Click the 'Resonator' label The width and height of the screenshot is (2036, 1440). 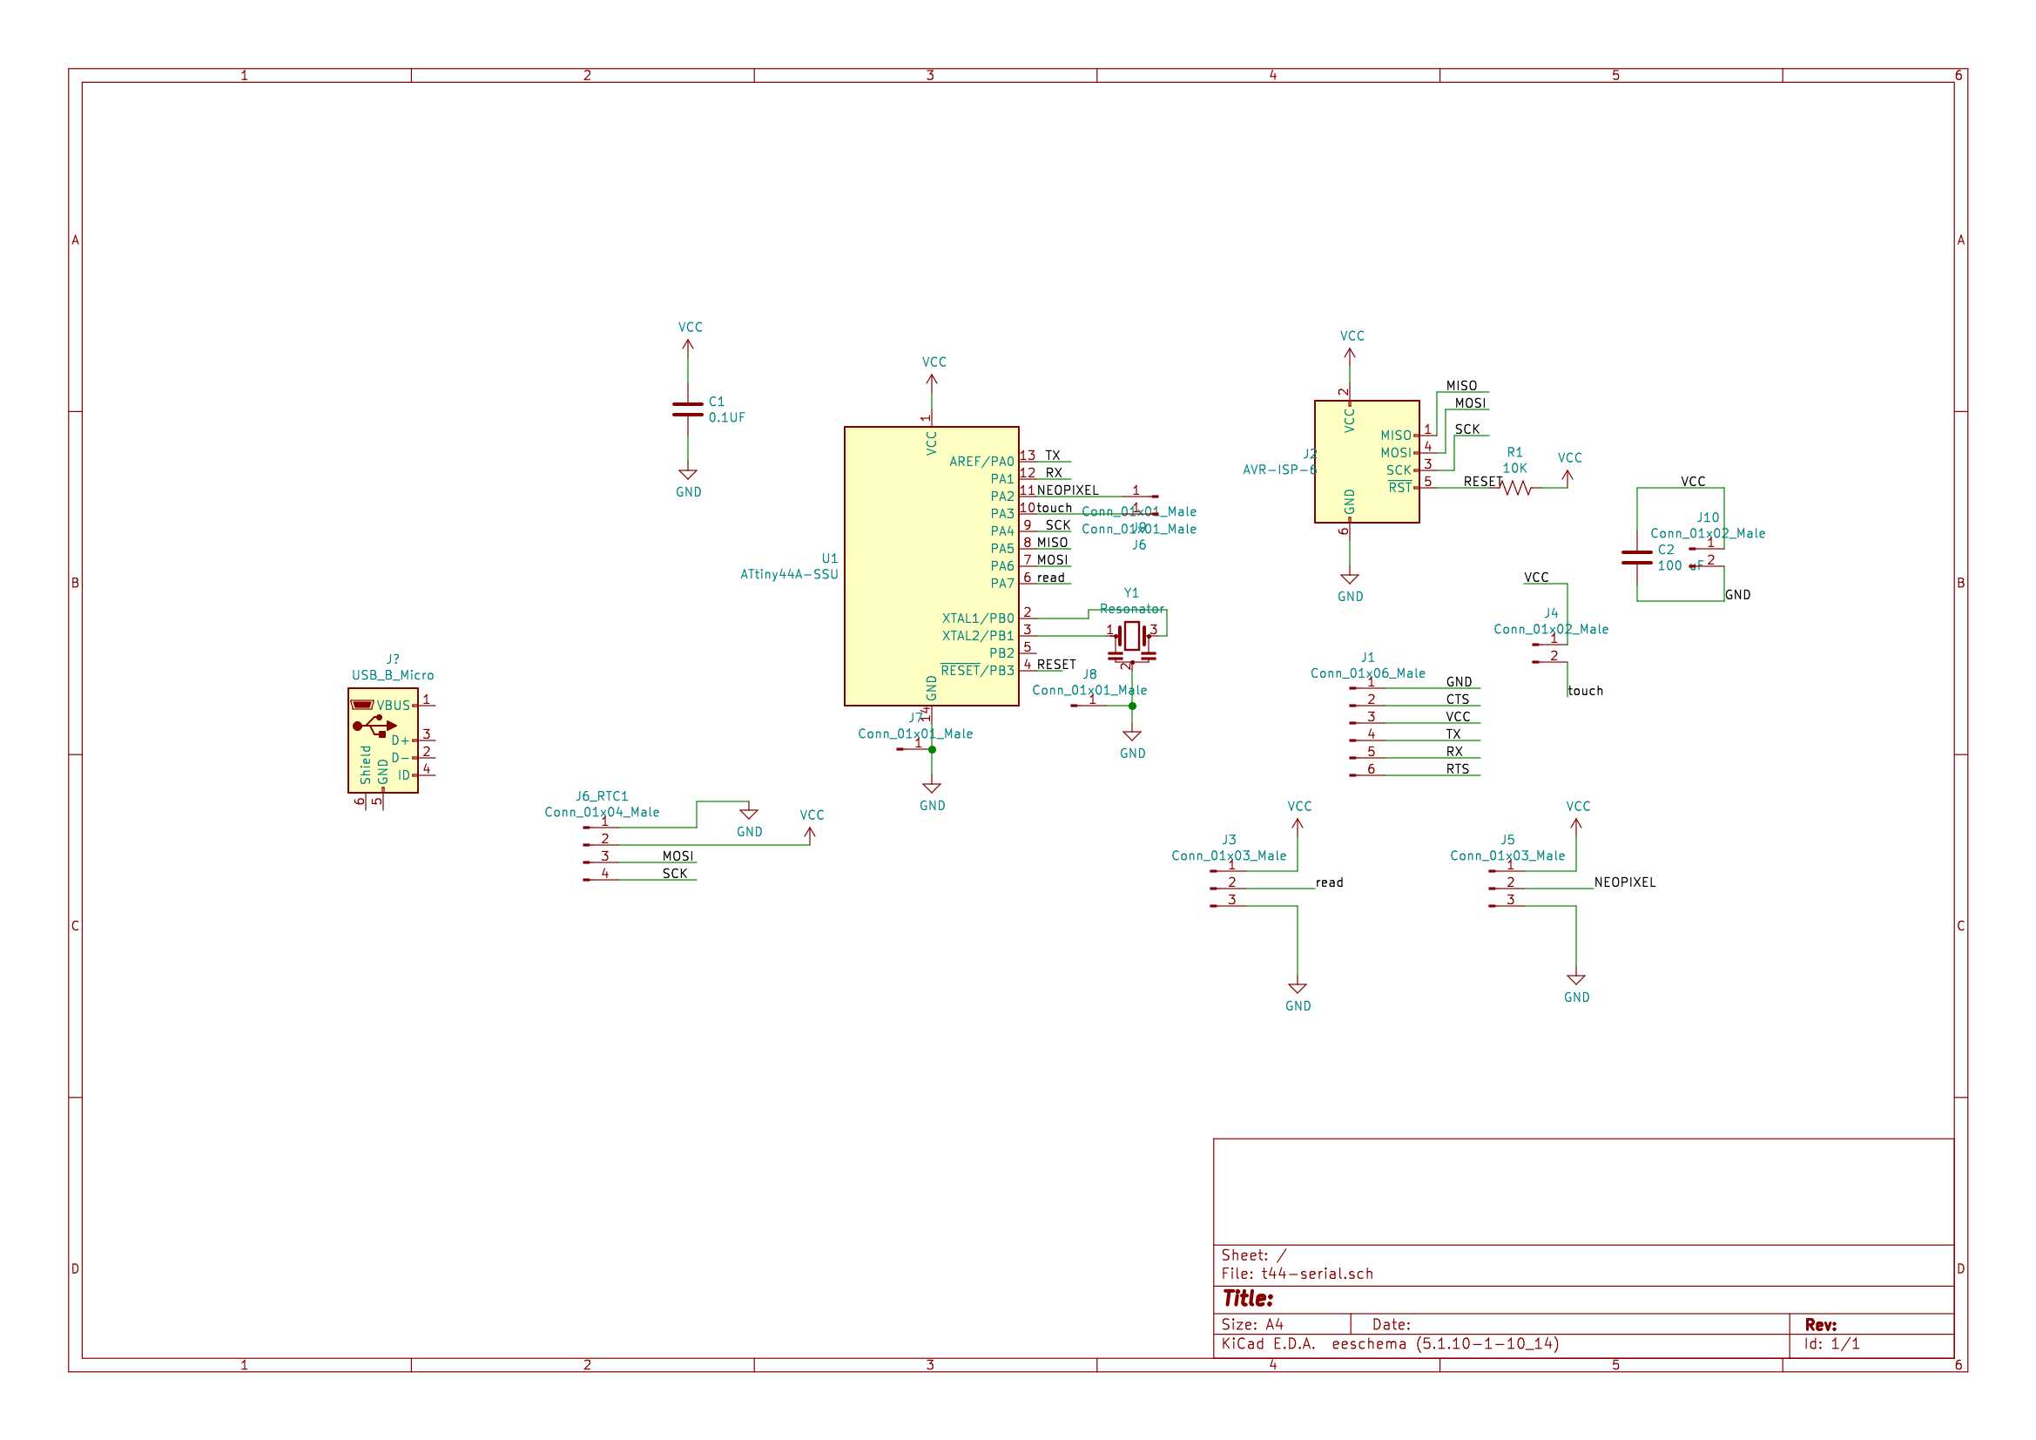(x=1131, y=610)
